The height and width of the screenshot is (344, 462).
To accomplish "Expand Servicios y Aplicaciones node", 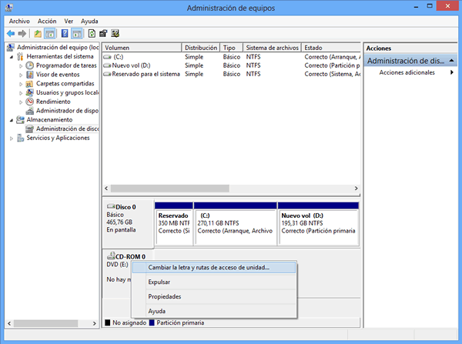I will click(x=12, y=138).
